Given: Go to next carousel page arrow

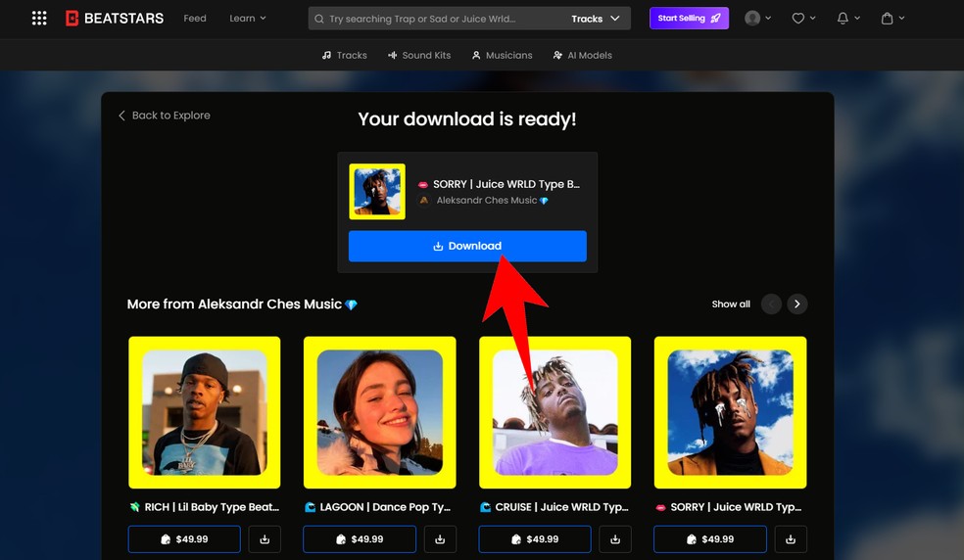Looking at the screenshot, I should point(796,303).
